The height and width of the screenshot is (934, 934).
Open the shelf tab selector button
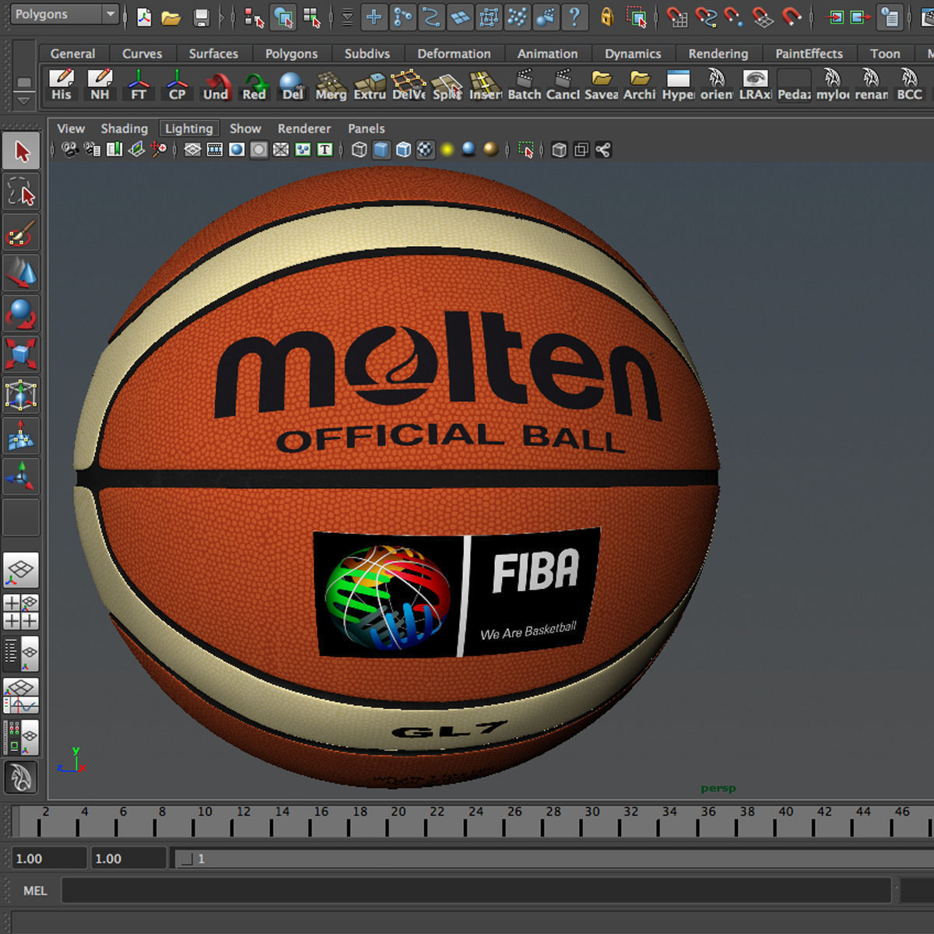coord(24,83)
